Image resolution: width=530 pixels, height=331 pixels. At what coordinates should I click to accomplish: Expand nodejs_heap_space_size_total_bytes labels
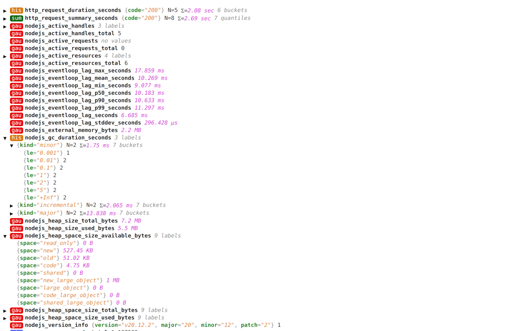pos(5,311)
